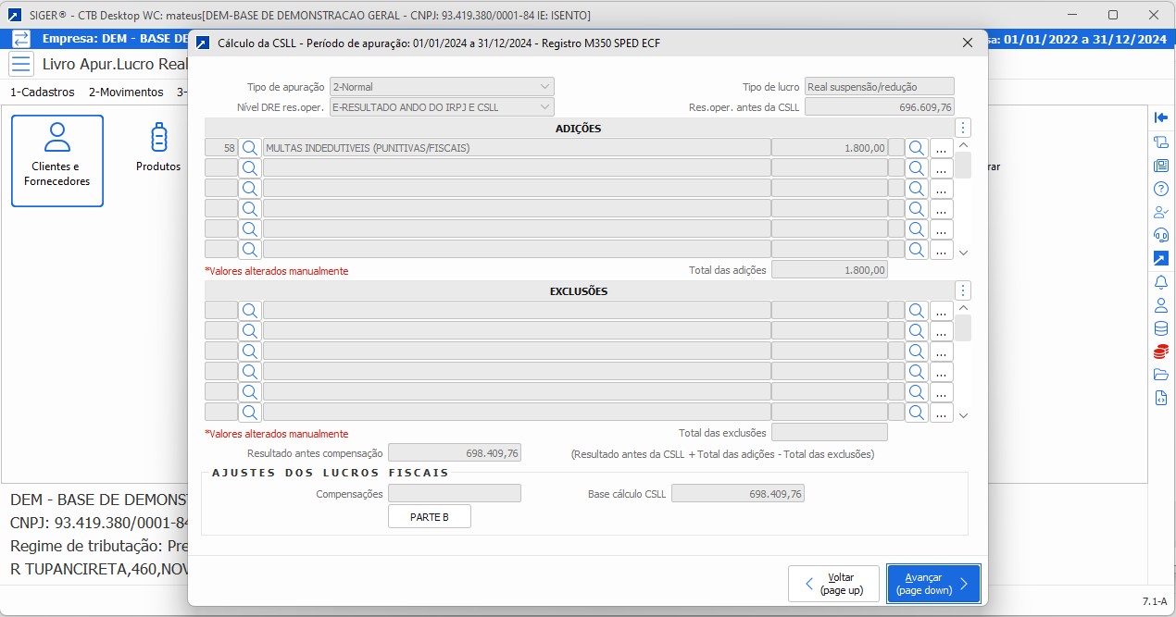This screenshot has height=617, width=1176.
Task: Click EXCLUSÕES list scroll-down chevron
Action: coord(963,415)
